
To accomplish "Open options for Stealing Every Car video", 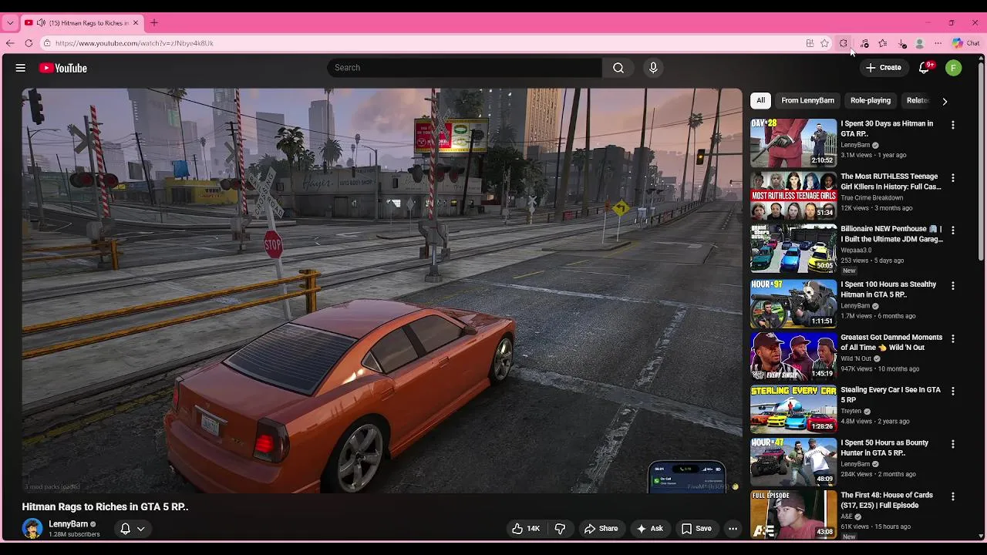I will coord(953,392).
